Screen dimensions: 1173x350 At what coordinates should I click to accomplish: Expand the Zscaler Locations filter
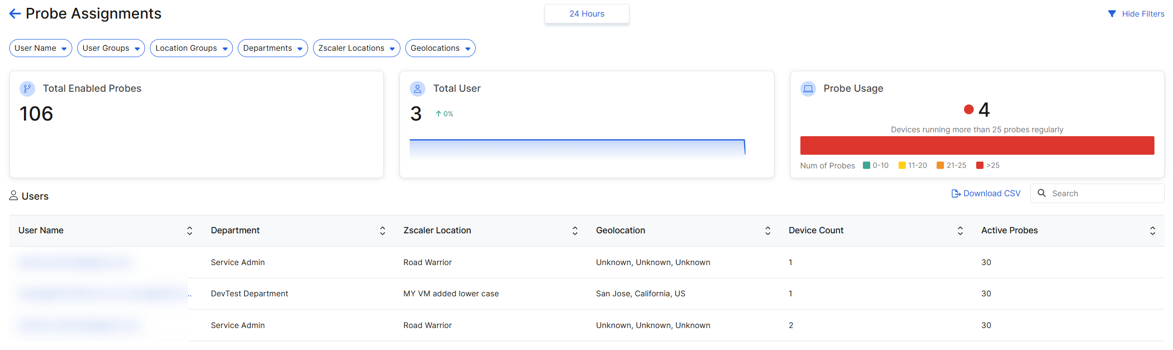pos(356,48)
